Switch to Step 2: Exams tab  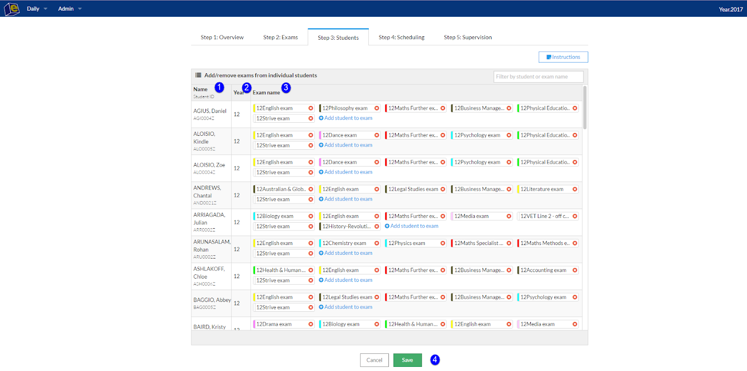tap(280, 37)
